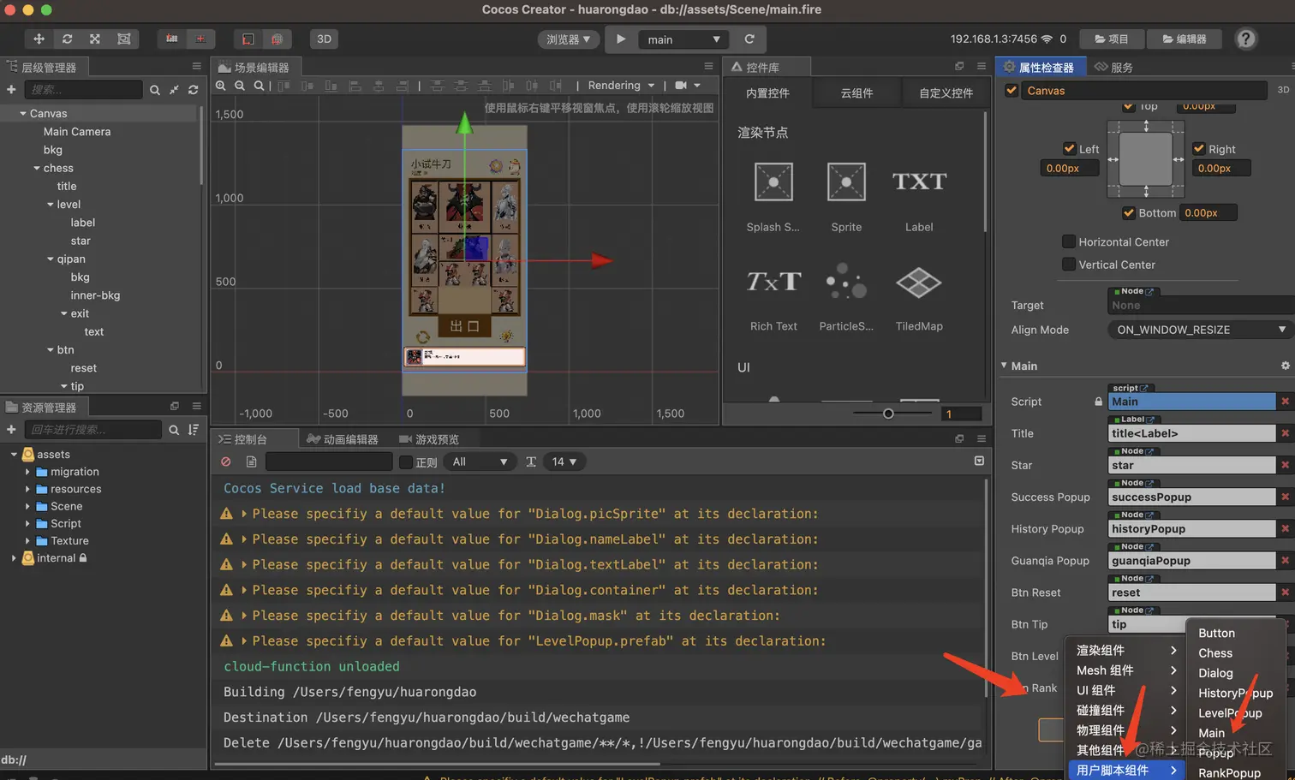Expand the migration assets folder
Viewport: 1295px width, 780px height.
tap(27, 472)
